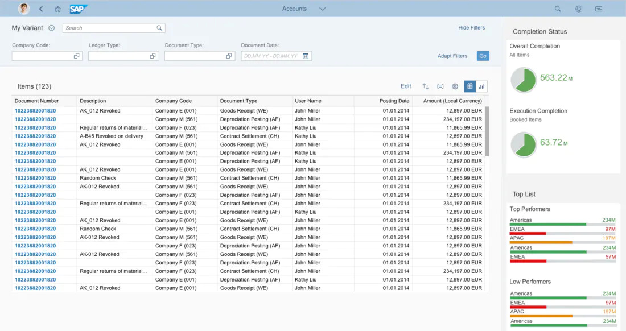
Task: Switch to chart view
Action: click(x=481, y=86)
